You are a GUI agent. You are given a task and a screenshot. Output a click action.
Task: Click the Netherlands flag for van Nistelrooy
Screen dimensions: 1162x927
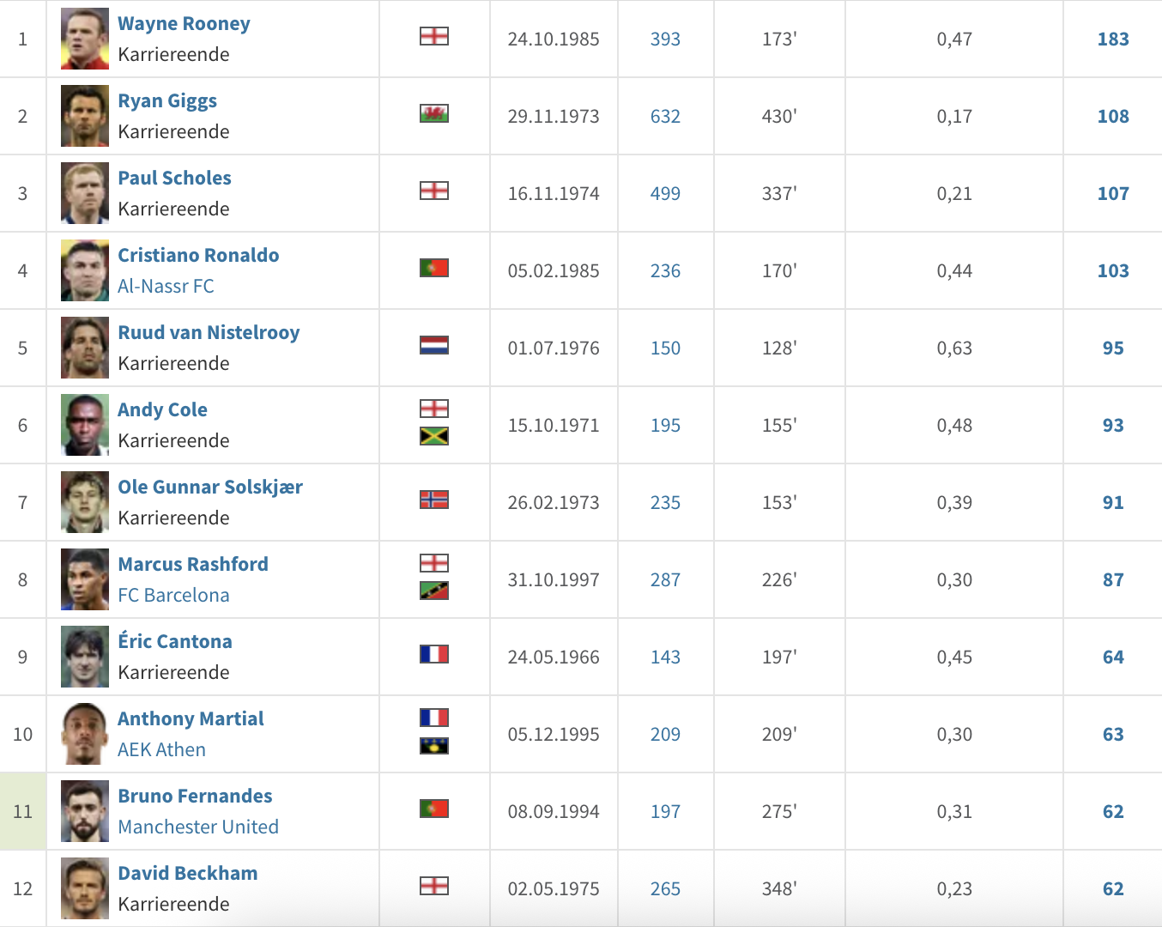pyautogui.click(x=434, y=345)
